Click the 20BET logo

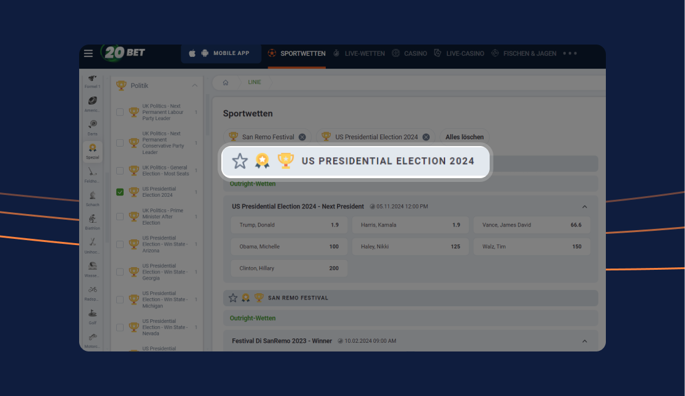[124, 53]
